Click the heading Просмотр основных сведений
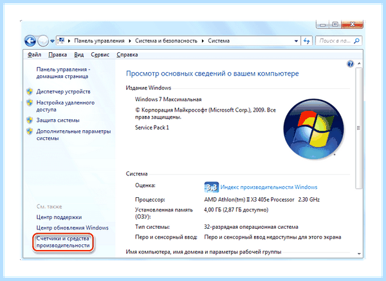This screenshot has width=386, height=281. pos(212,73)
